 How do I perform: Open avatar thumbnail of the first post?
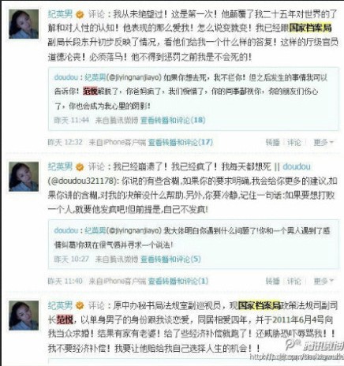(x=24, y=24)
